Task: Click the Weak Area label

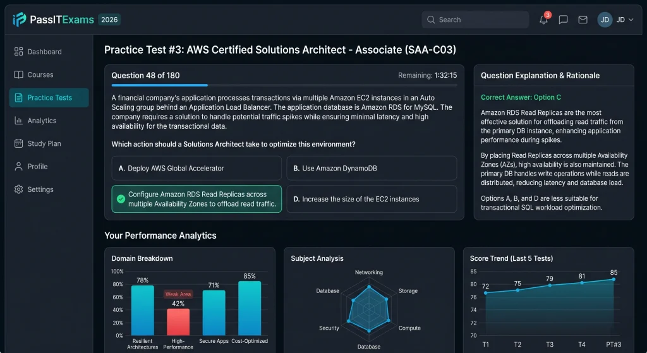Action: [178, 294]
